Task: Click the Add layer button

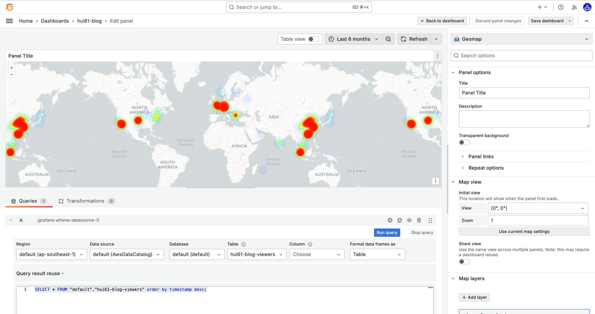Action: coord(474,297)
